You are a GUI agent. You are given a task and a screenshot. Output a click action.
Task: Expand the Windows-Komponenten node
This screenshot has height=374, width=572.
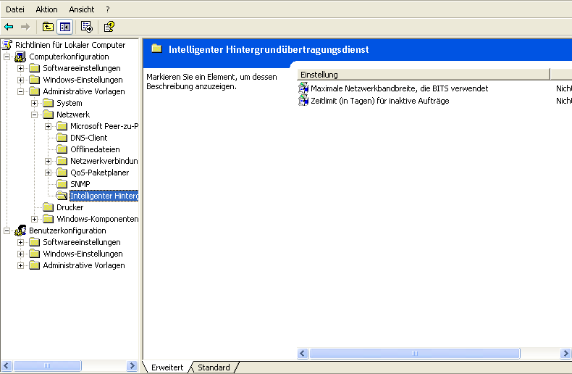pos(34,219)
